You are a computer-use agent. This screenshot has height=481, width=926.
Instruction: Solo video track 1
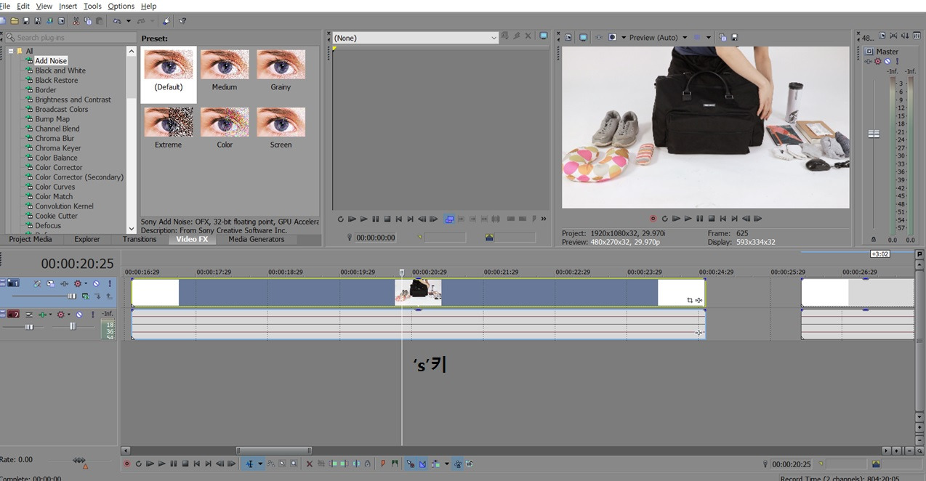pos(110,283)
